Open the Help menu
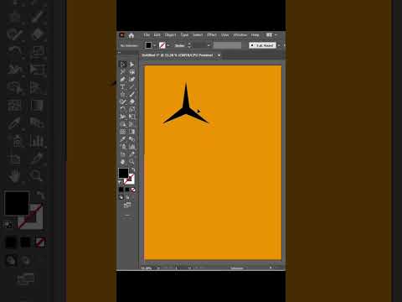 click(x=255, y=35)
